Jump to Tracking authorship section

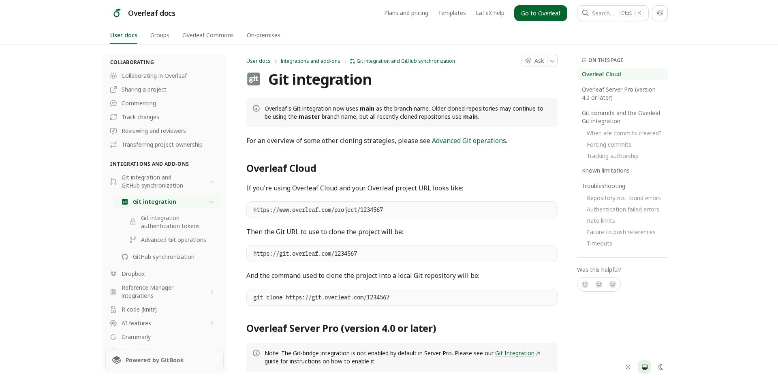click(x=612, y=156)
